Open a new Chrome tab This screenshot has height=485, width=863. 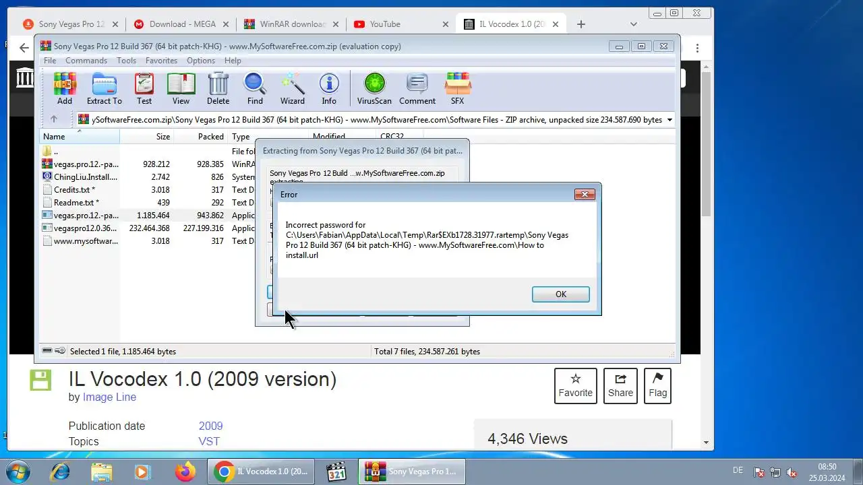pos(581,24)
